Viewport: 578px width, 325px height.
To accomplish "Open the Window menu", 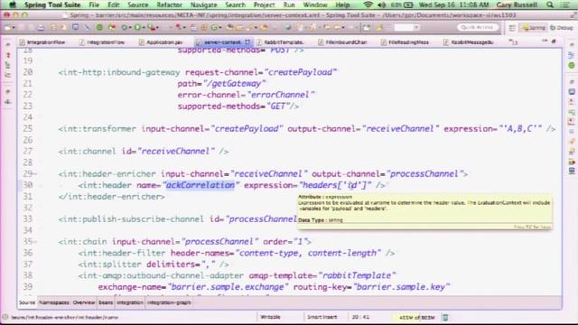I will pos(315,5).
